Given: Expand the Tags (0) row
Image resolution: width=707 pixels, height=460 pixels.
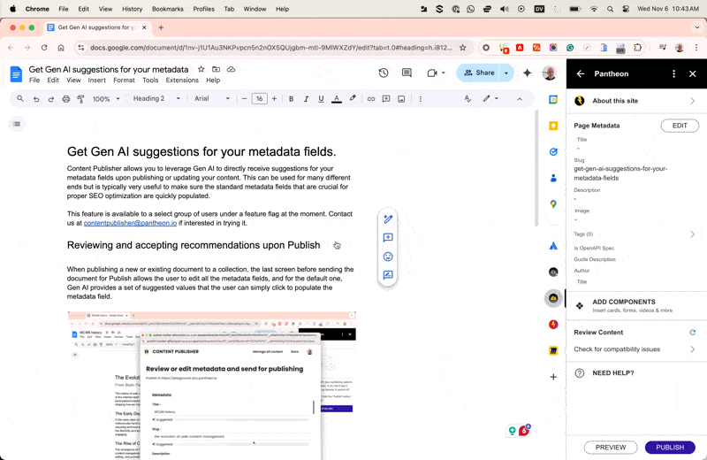Looking at the screenshot, I should [x=692, y=234].
